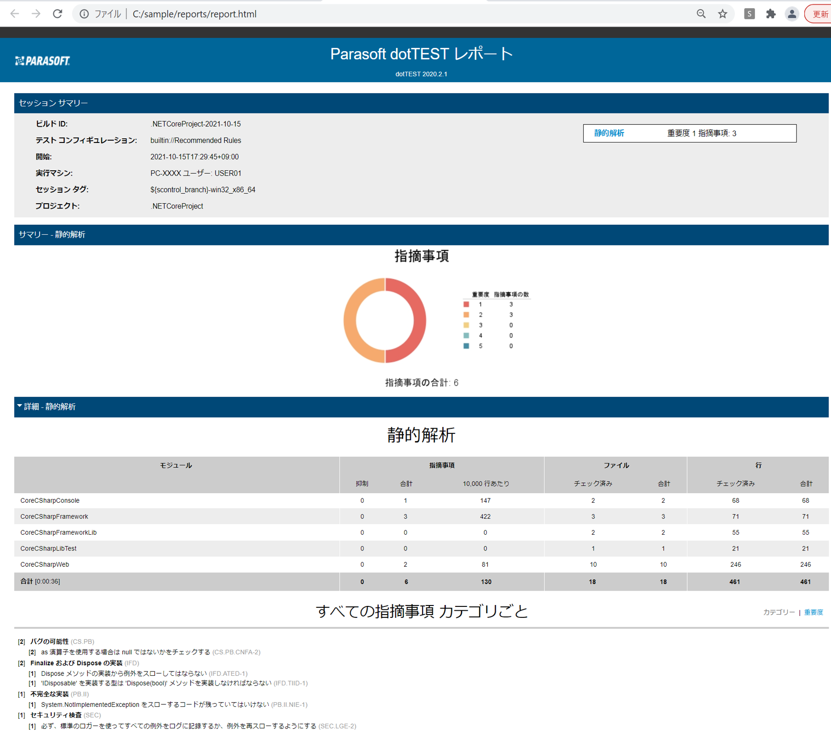831x737 pixels.
Task: Click the browser back arrow
Action: pyautogui.click(x=15, y=14)
